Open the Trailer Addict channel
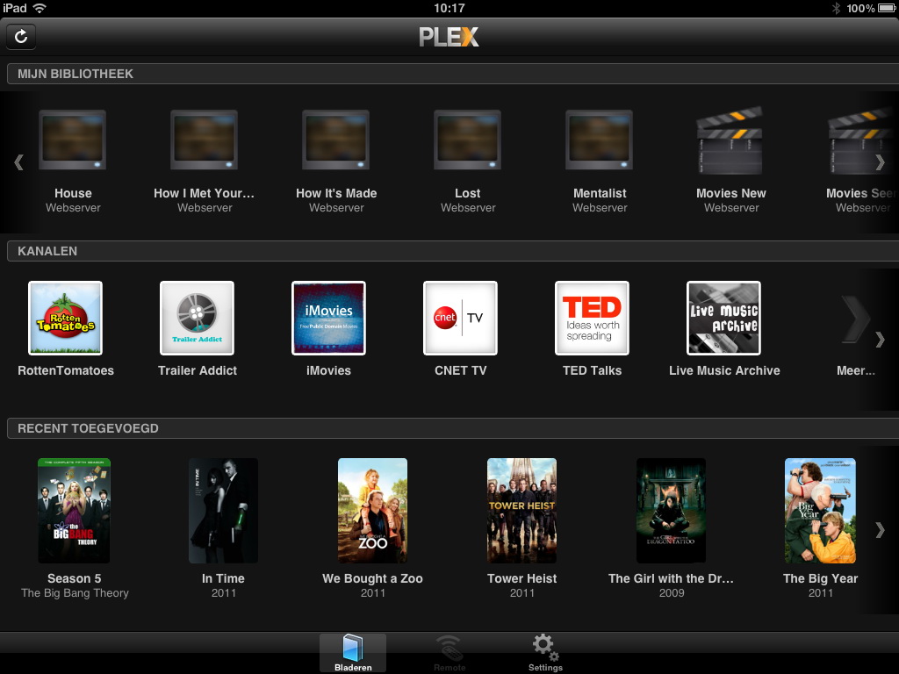 tap(197, 318)
